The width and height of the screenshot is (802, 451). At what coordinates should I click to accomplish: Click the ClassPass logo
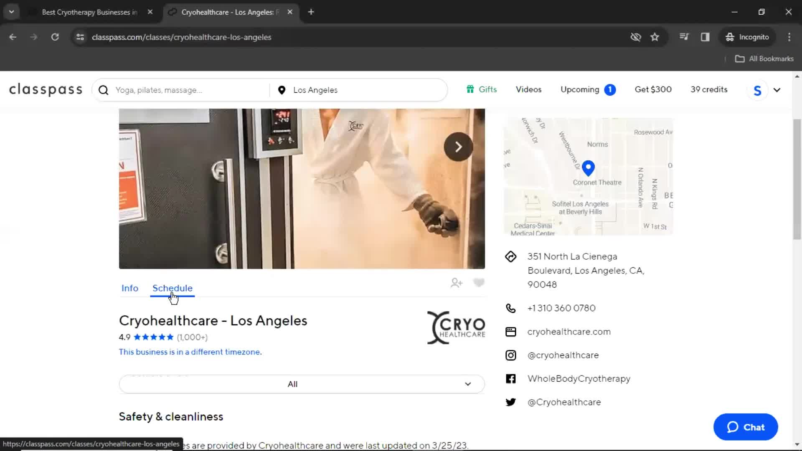(x=46, y=90)
